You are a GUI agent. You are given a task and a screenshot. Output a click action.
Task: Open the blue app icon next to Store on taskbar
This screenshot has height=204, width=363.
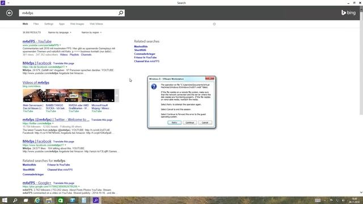72,200
